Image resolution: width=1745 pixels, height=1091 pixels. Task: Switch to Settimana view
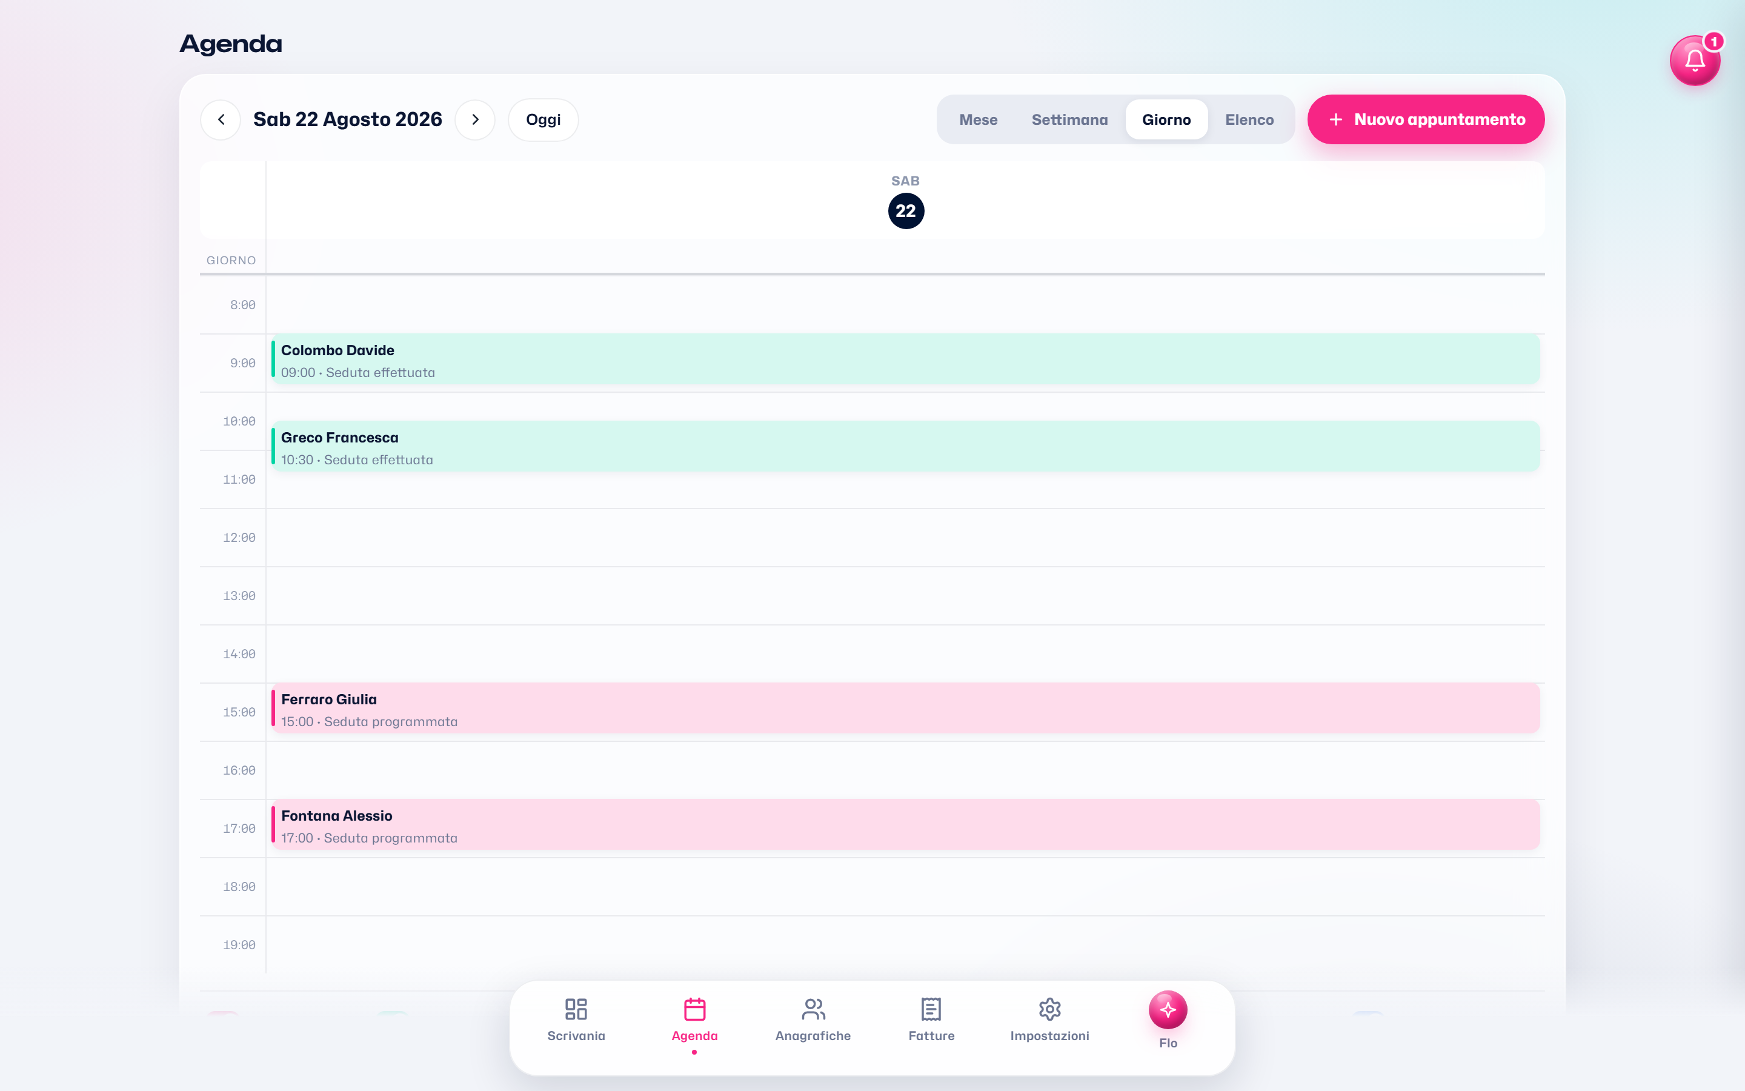click(1069, 120)
